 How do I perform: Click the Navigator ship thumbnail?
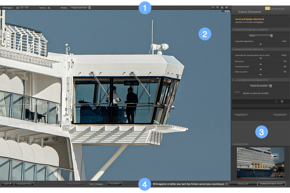point(260,163)
